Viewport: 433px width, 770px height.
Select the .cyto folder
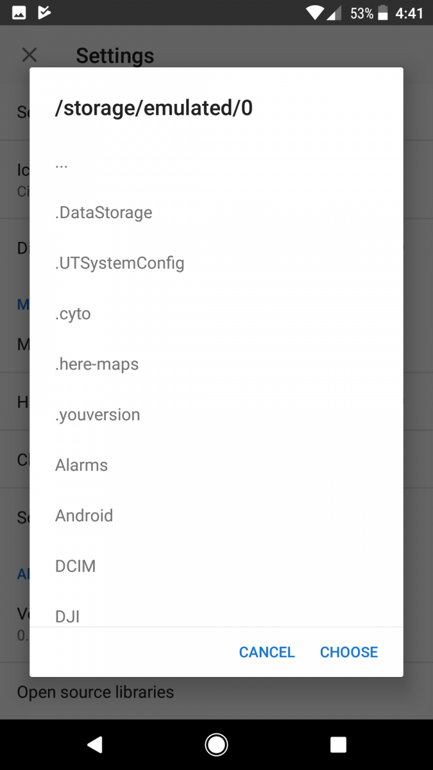point(73,314)
